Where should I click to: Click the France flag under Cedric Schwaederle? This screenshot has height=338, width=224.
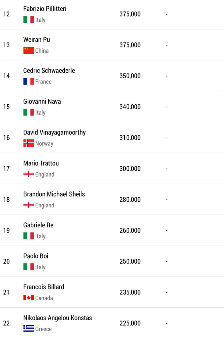click(29, 82)
